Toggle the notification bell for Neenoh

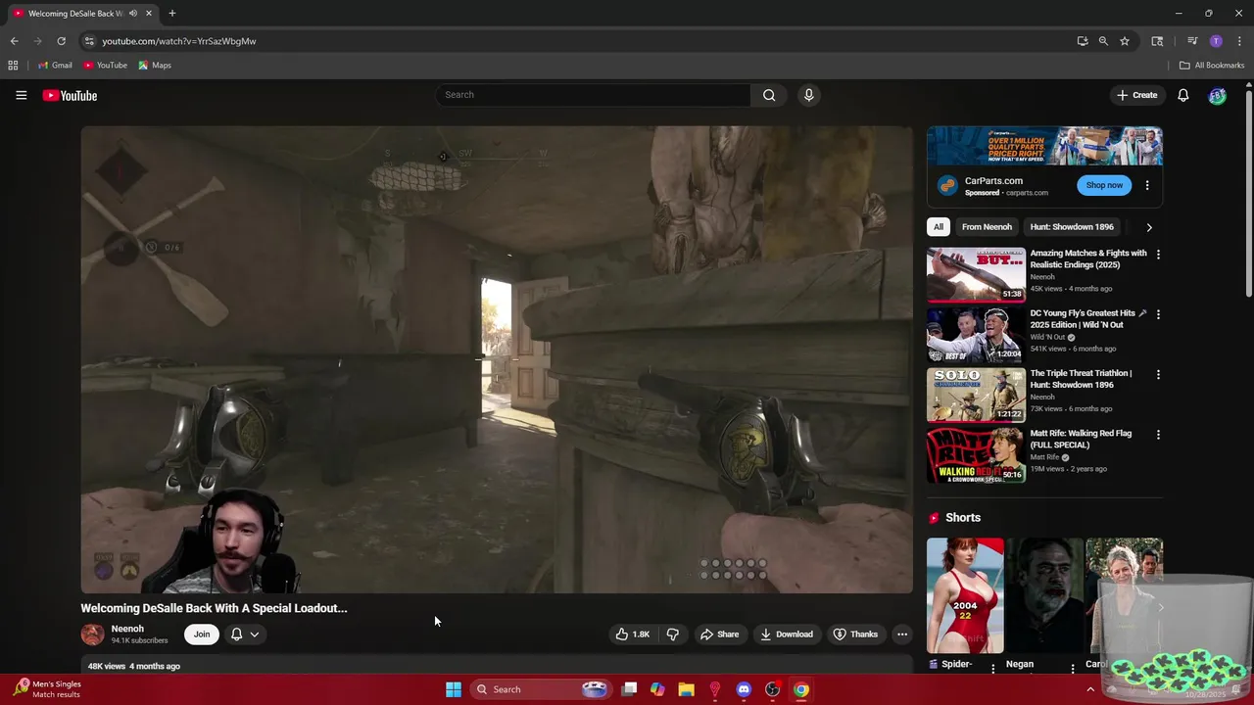236,634
